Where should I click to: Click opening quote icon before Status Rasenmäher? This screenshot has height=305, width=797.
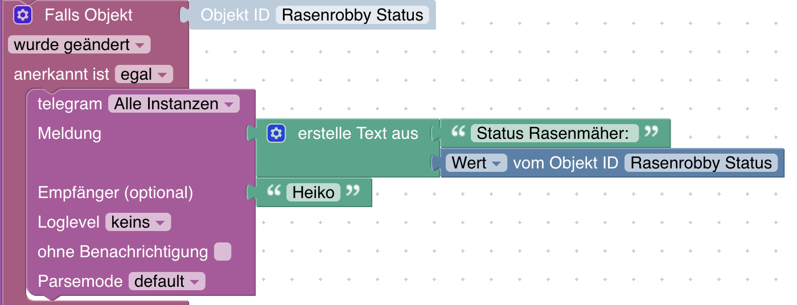(x=458, y=133)
